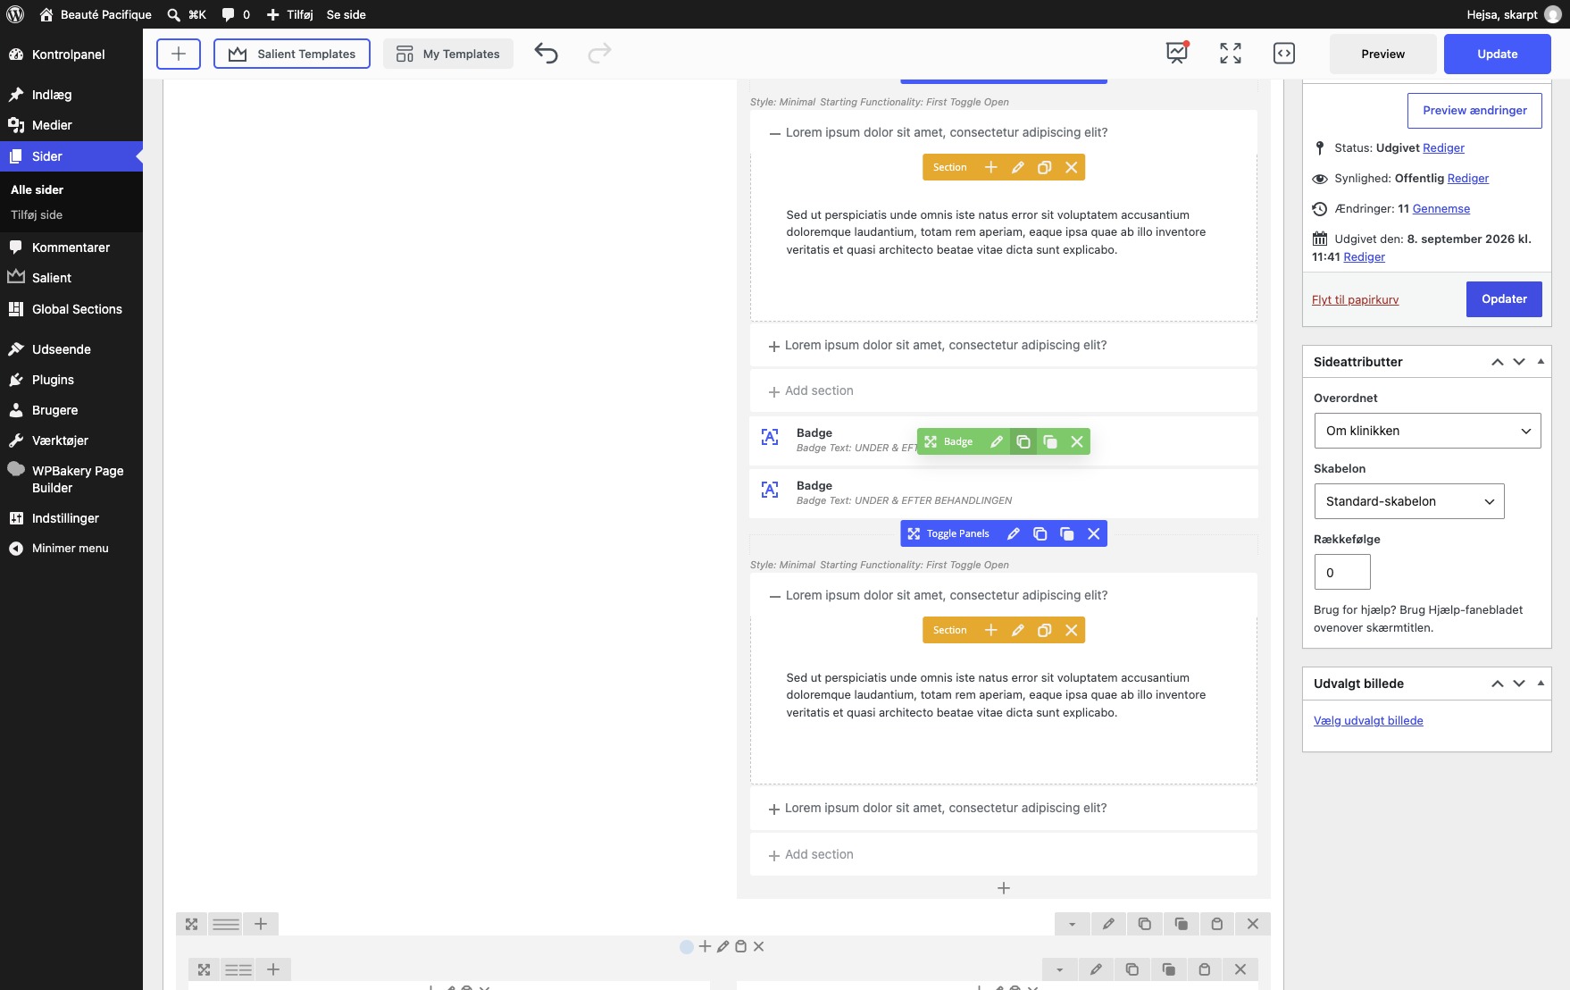
Task: Open Udseende menu in sidebar
Action: (x=62, y=349)
